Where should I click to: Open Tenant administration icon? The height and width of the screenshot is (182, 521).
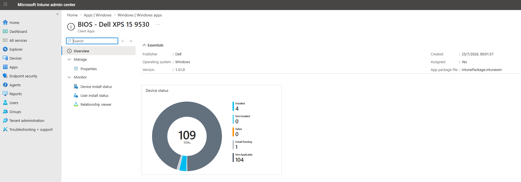[5, 120]
